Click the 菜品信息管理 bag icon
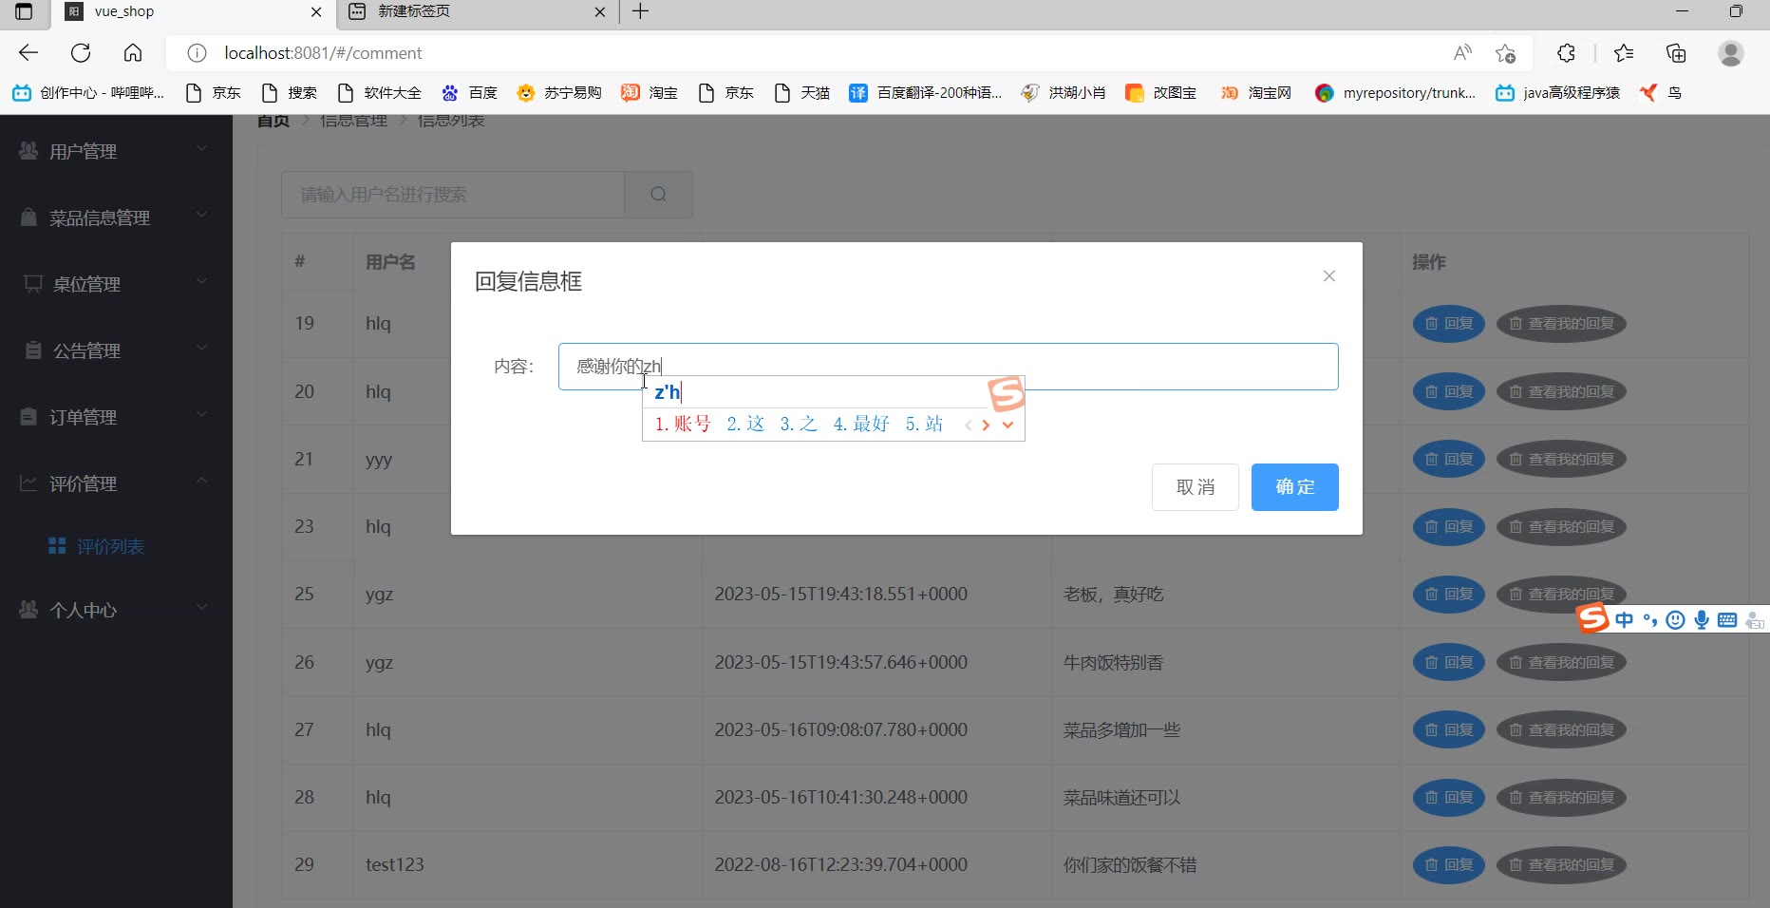Image resolution: width=1770 pixels, height=908 pixels. click(29, 218)
